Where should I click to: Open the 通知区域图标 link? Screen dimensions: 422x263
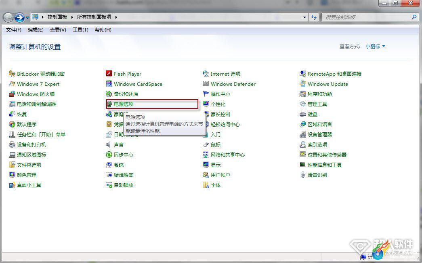click(31, 155)
